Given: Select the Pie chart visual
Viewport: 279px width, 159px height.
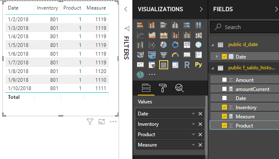Looking at the screenshot, I should tap(164, 45).
